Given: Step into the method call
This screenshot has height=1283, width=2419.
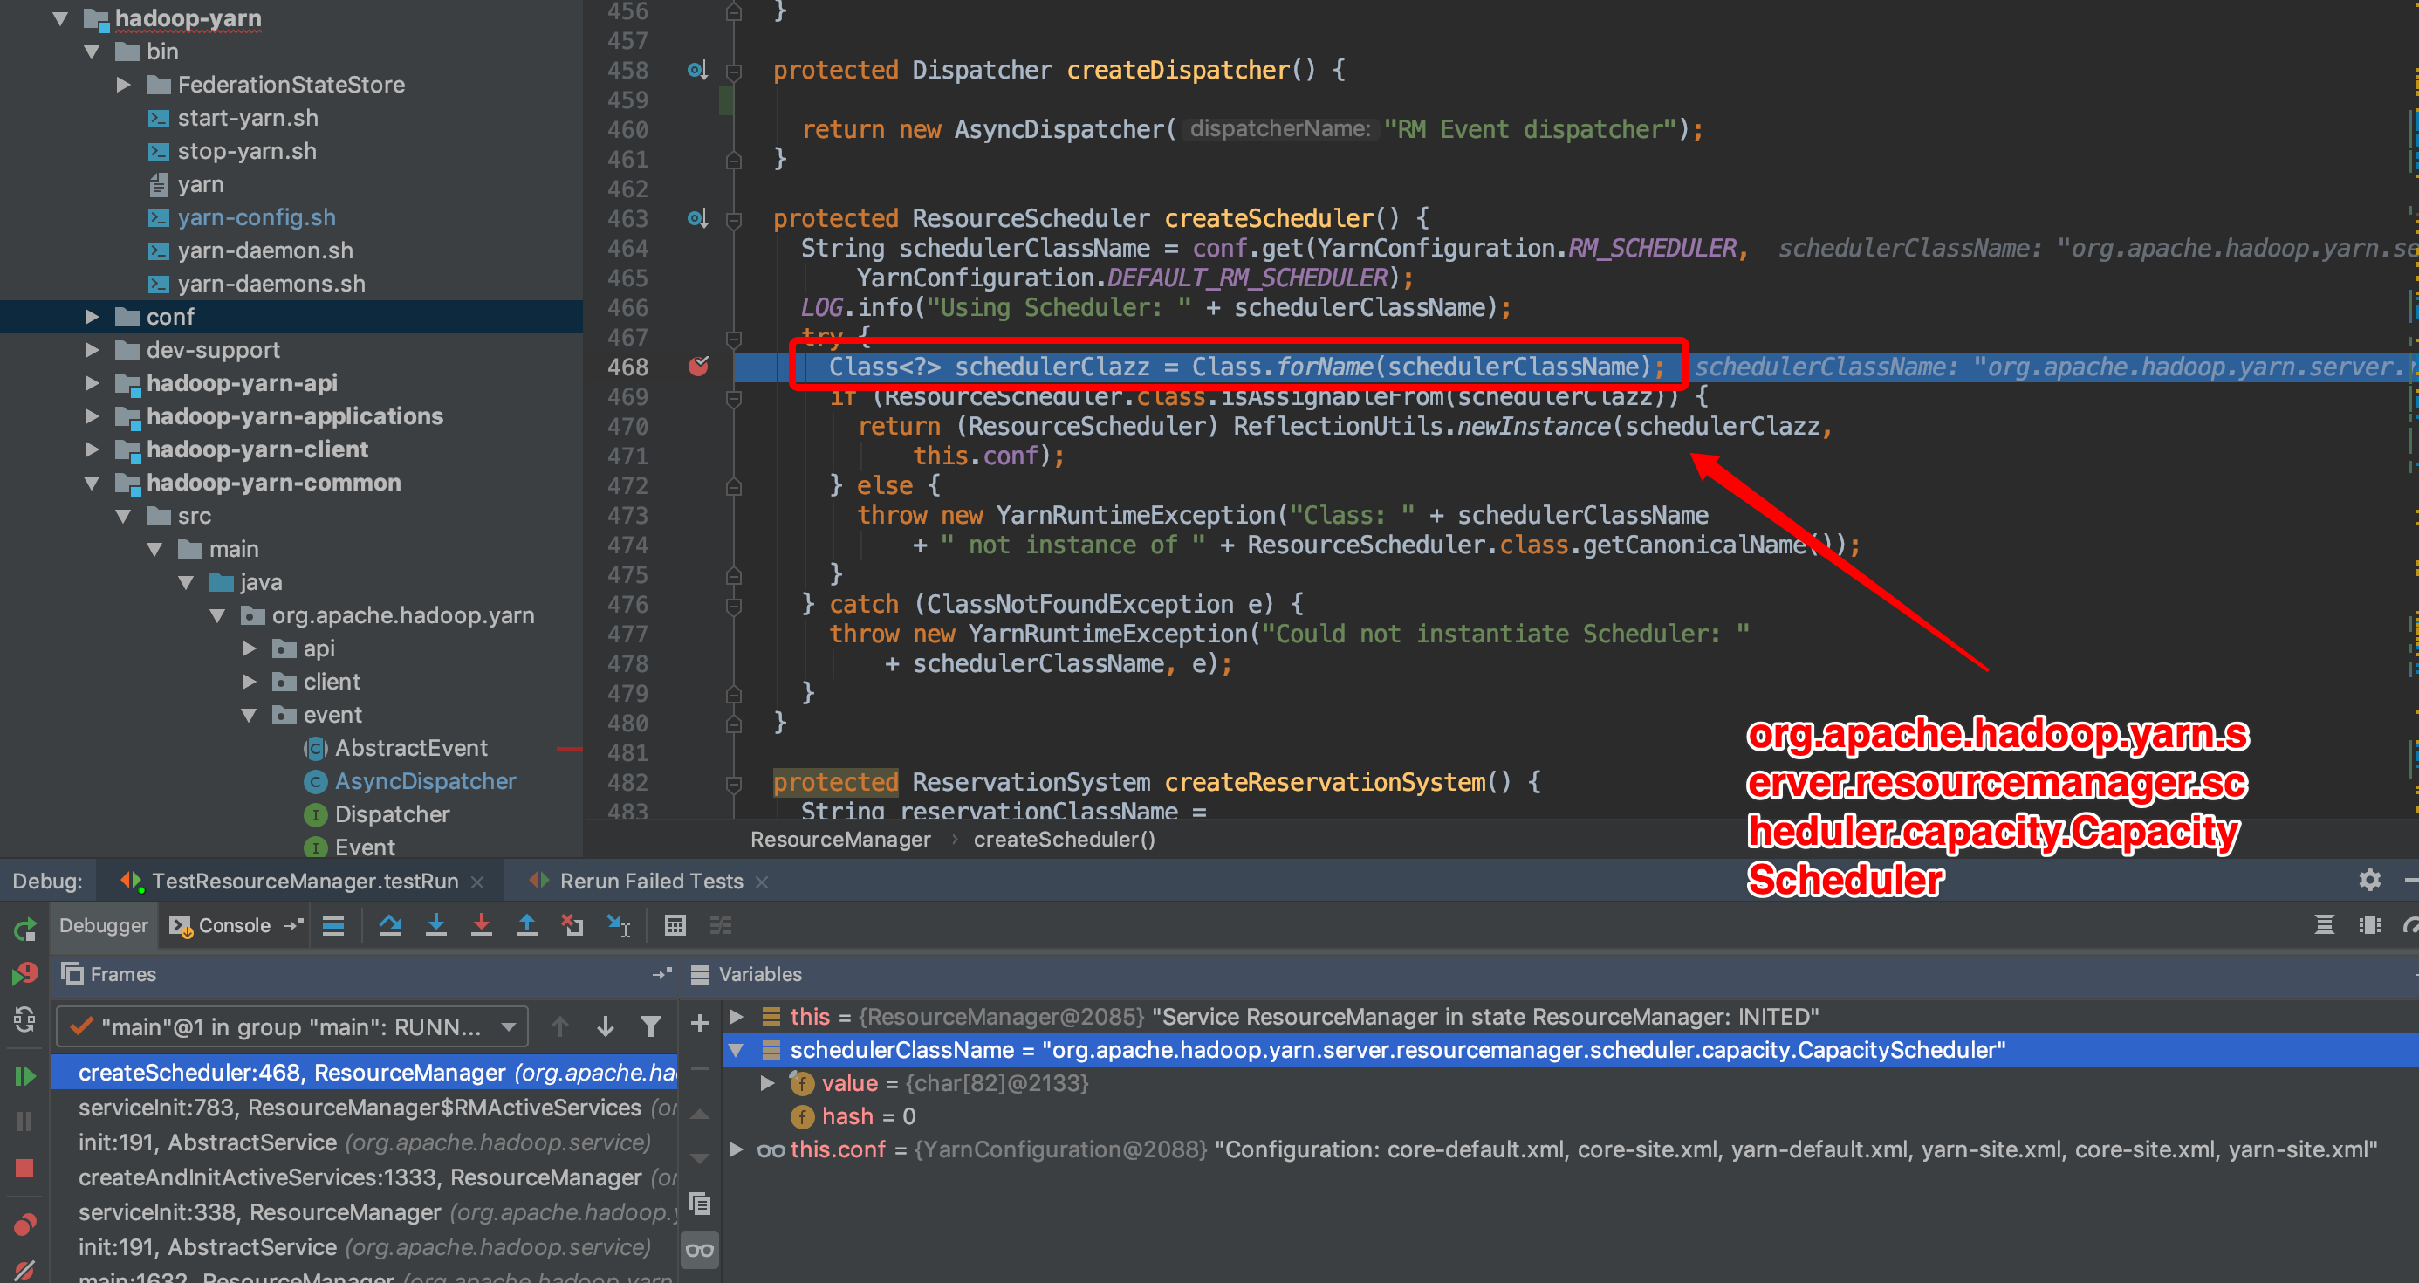Looking at the screenshot, I should (x=436, y=925).
